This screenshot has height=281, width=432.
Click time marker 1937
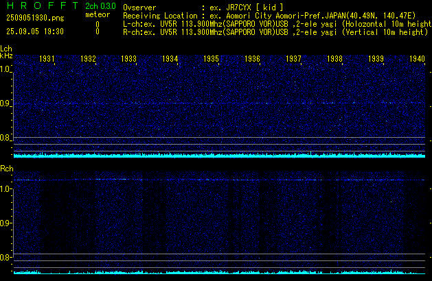pyautogui.click(x=293, y=58)
